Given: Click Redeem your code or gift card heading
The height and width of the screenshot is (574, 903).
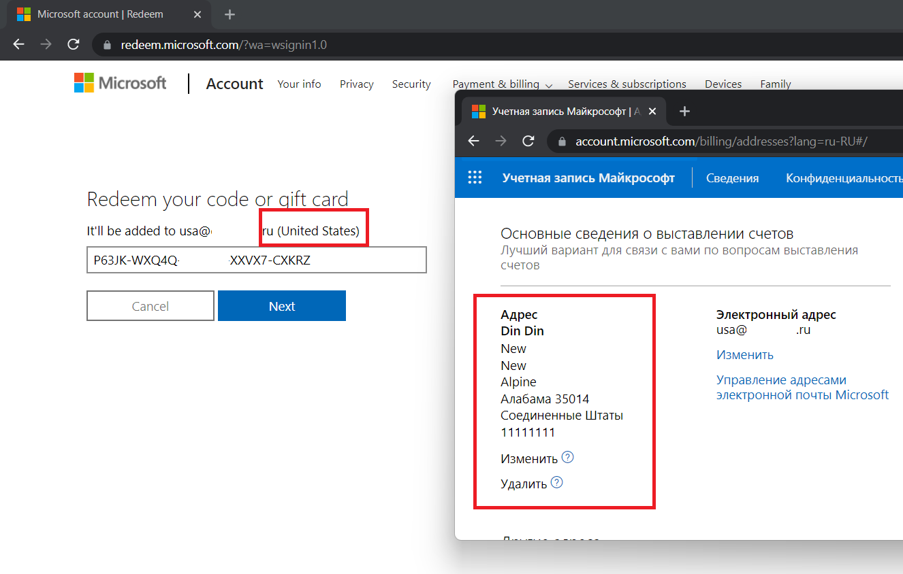Looking at the screenshot, I should pyautogui.click(x=218, y=199).
